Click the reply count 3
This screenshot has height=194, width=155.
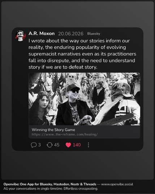[39, 145]
